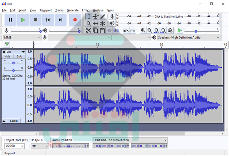229x156 pixels.
Task: Click the recording meter microphone icon
Action: (112, 16)
